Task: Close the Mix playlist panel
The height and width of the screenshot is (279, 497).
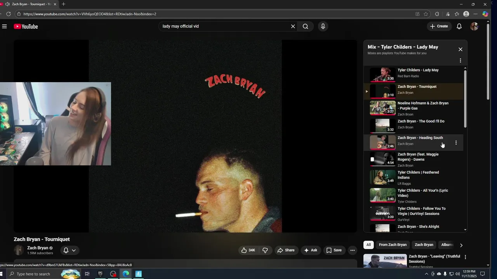Action: 460,49
